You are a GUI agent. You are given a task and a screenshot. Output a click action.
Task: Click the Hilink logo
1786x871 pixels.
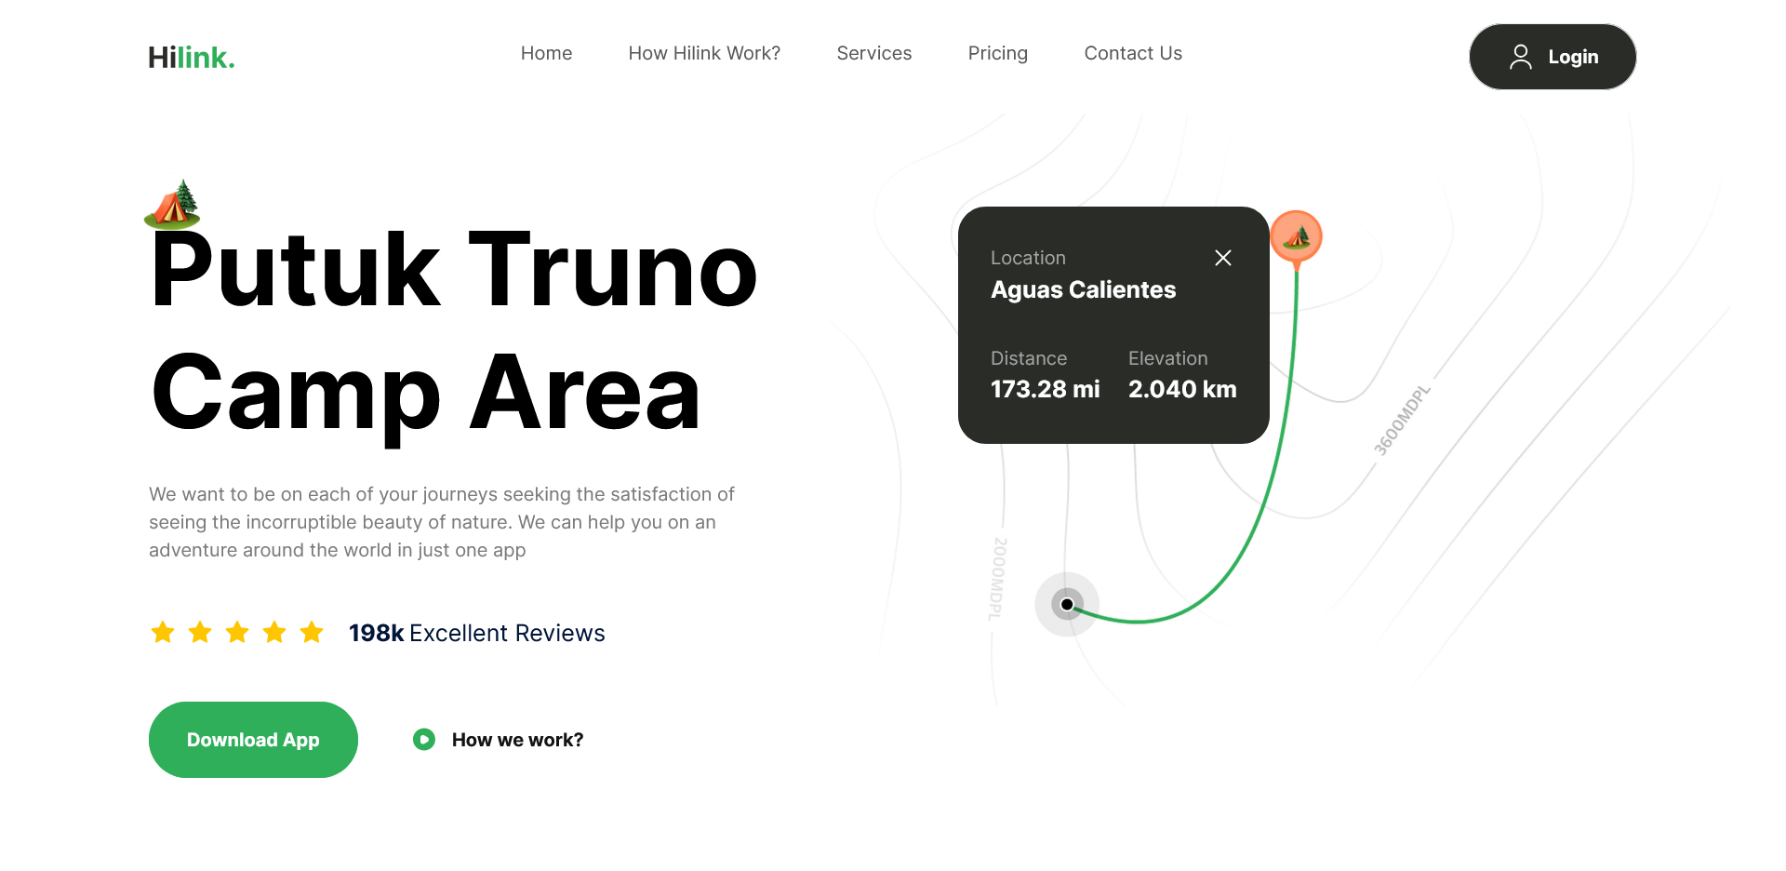pos(192,58)
